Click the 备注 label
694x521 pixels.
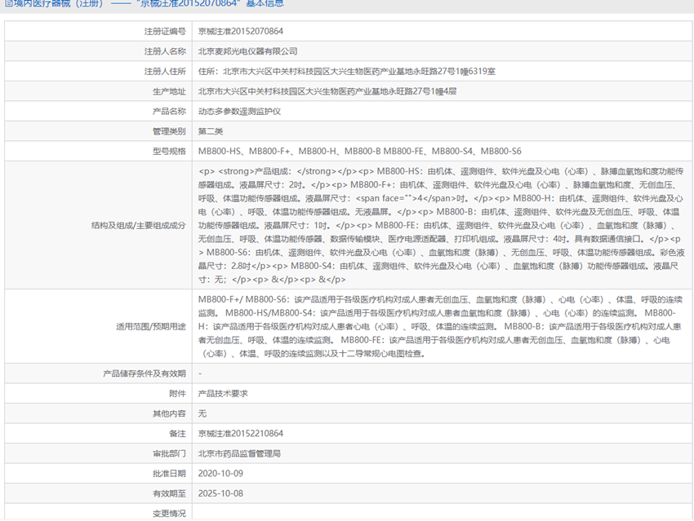click(x=177, y=434)
